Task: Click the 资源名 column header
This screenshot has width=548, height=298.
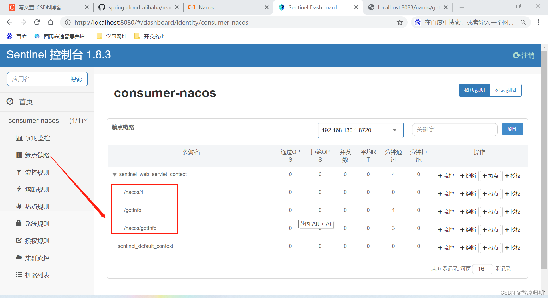Action: coord(191,152)
